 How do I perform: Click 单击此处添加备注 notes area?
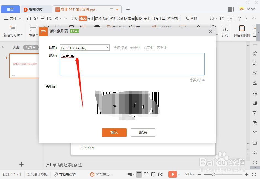(x=67, y=165)
